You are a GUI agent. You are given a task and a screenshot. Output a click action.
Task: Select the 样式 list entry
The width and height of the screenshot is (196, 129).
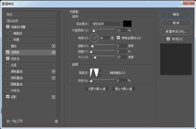[31, 14]
